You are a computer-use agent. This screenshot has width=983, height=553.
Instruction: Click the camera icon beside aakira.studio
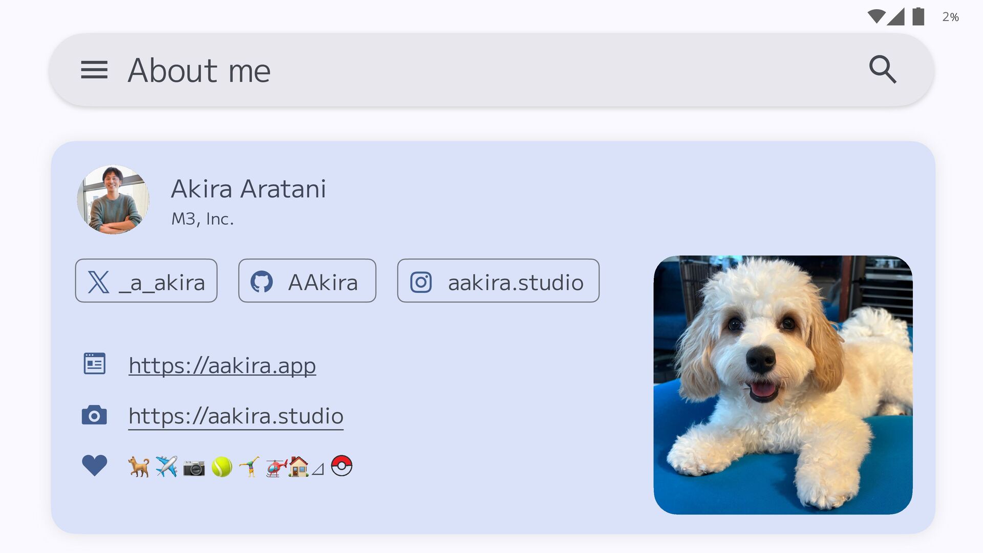click(x=94, y=415)
